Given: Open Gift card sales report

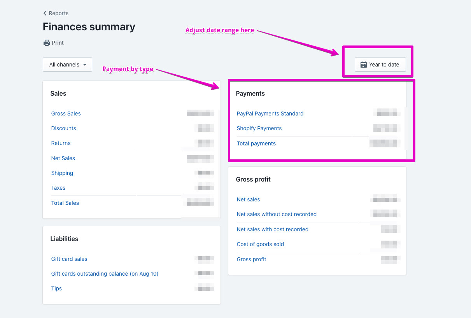Looking at the screenshot, I should [x=69, y=259].
